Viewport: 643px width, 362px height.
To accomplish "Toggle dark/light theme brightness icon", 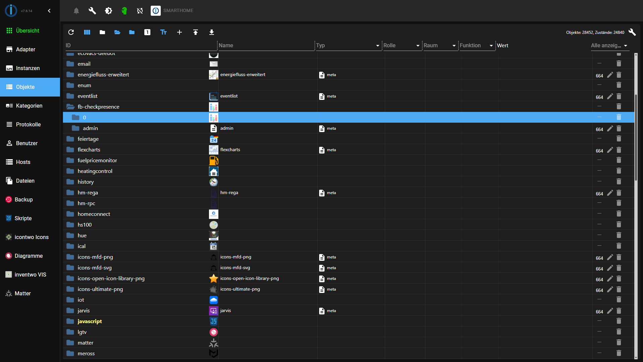I will pos(109,11).
